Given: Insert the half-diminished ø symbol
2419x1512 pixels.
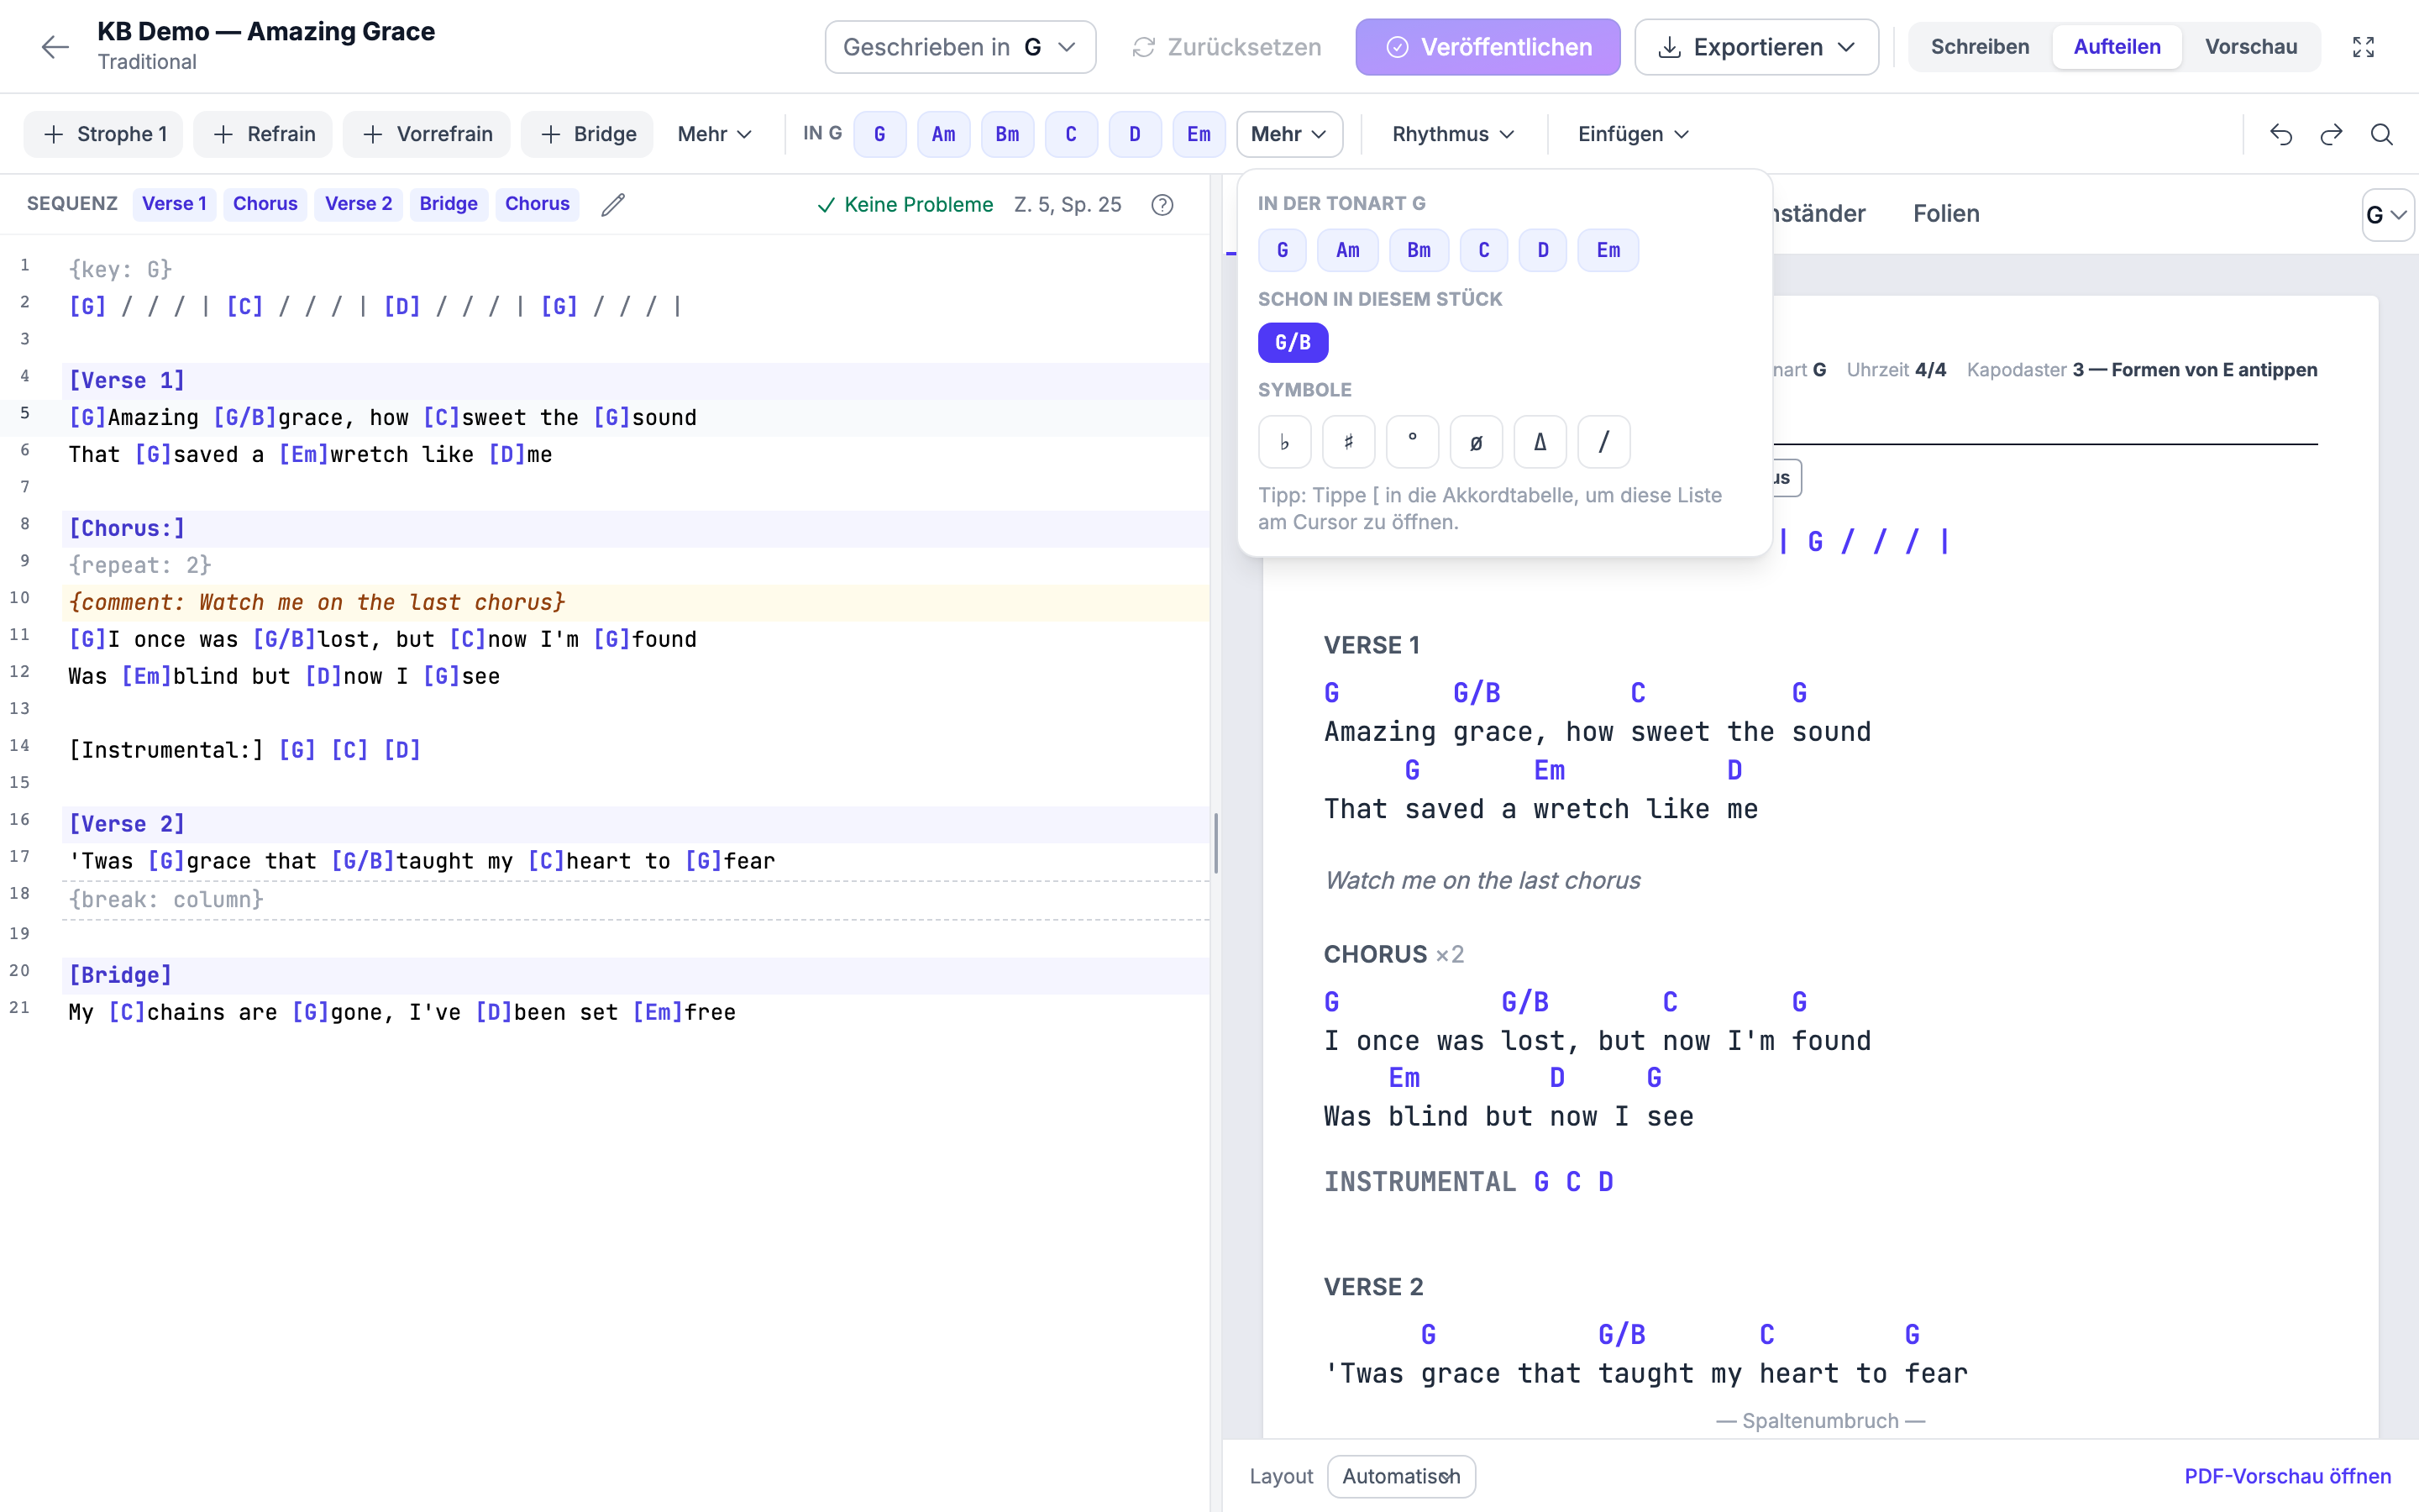Looking at the screenshot, I should click(1477, 442).
